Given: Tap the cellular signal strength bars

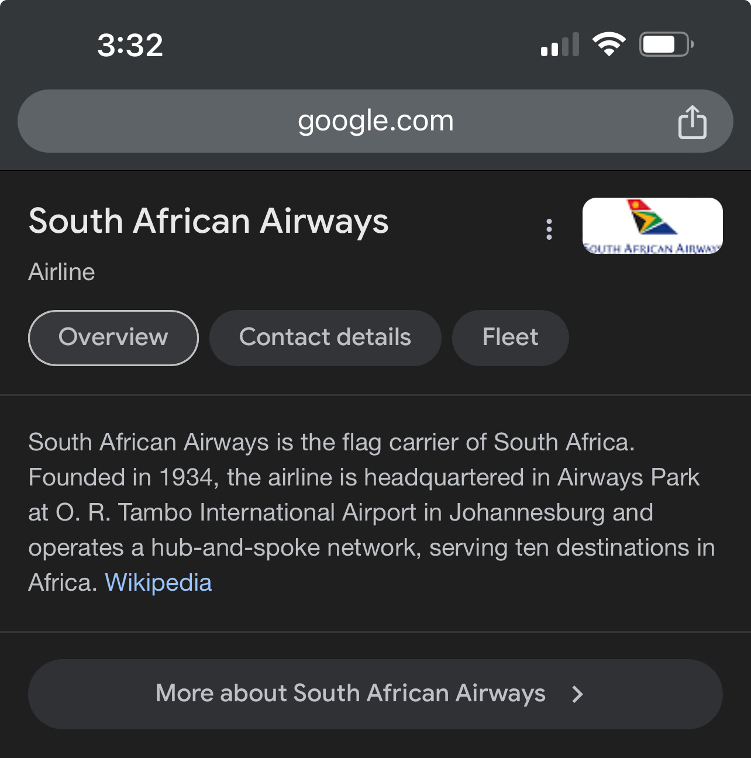Looking at the screenshot, I should coord(560,45).
